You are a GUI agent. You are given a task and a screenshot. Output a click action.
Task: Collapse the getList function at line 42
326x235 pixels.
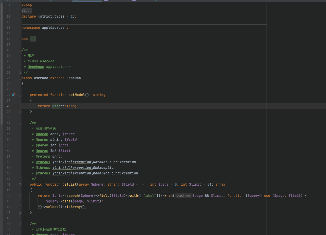(20, 184)
